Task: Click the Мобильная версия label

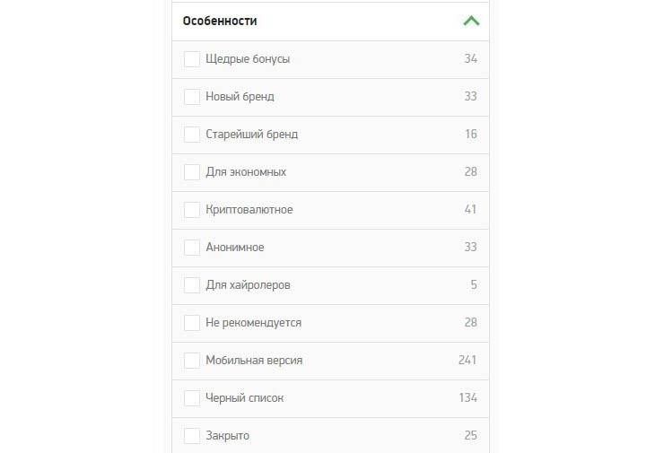Action: [x=254, y=361]
